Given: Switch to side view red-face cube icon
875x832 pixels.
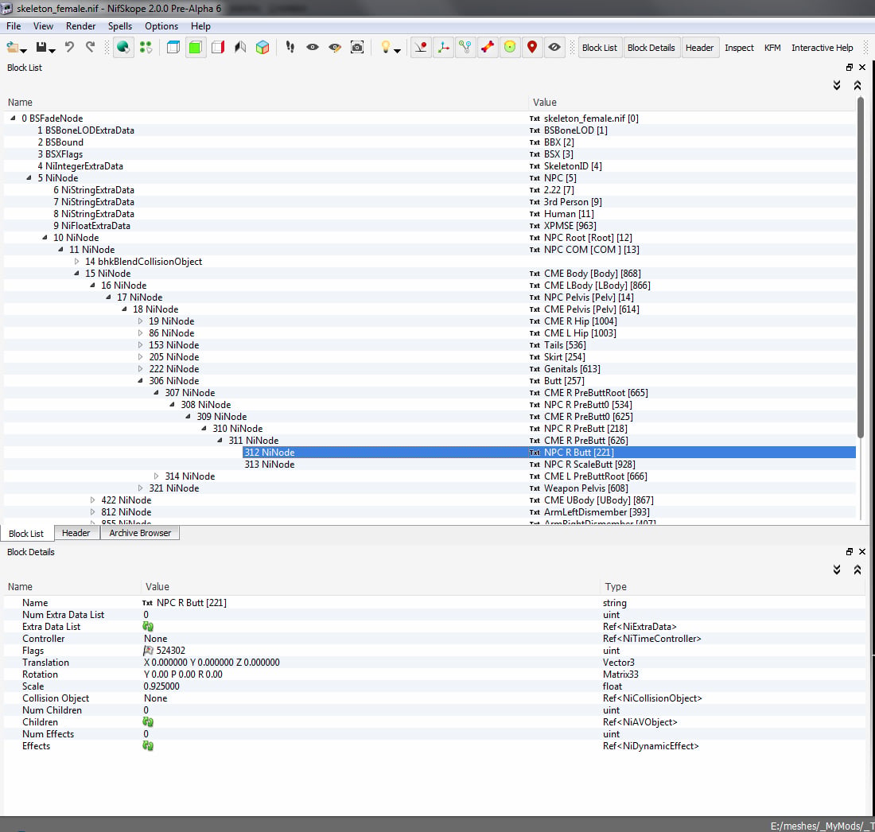Looking at the screenshot, I should tap(218, 48).
